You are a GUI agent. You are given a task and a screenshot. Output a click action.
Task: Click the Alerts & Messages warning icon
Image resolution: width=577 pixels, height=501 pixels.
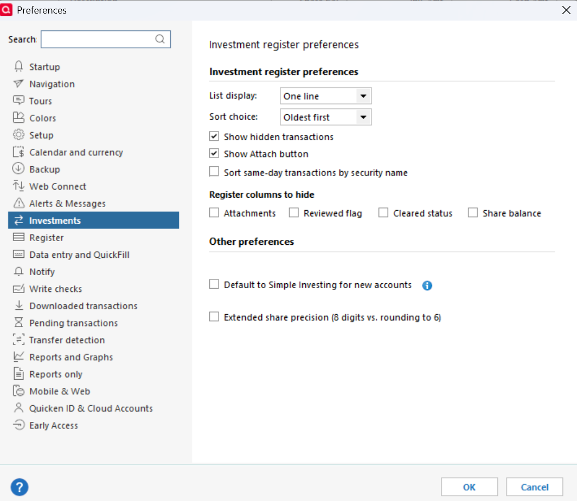[18, 203]
